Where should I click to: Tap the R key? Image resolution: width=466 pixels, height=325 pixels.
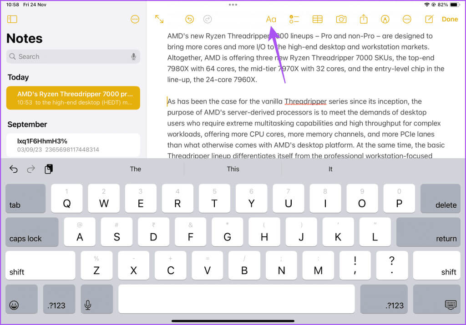[177, 198]
